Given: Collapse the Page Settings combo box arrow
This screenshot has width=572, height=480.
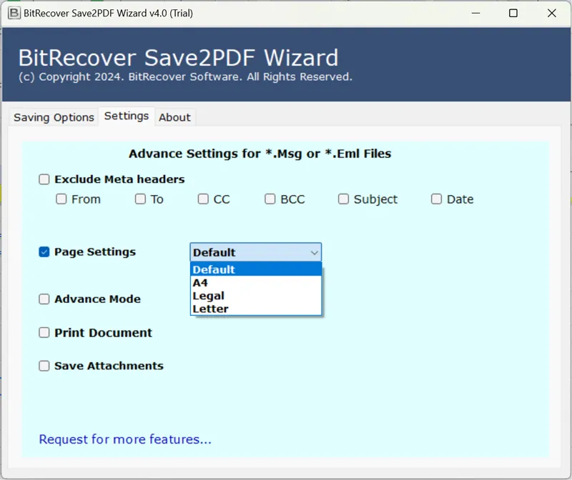Looking at the screenshot, I should pyautogui.click(x=314, y=253).
